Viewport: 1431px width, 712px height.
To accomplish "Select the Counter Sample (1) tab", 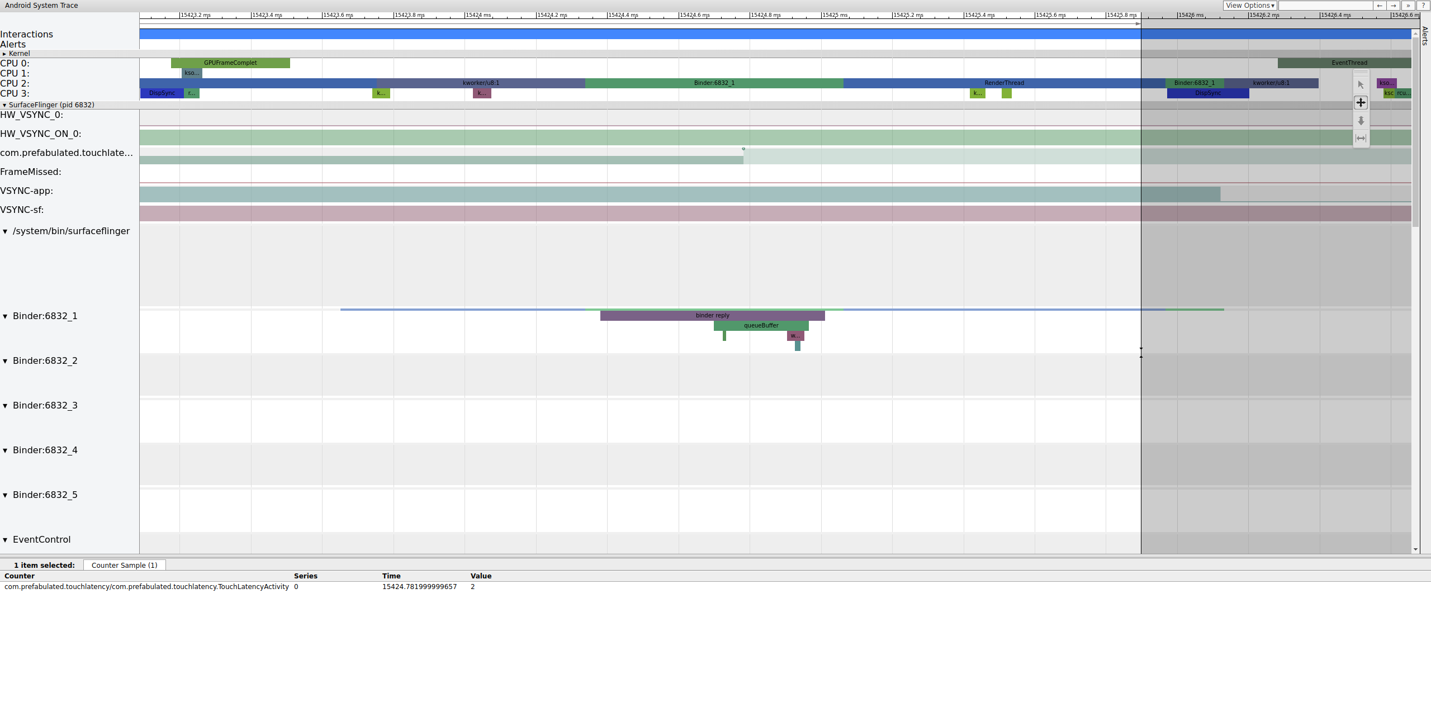I will click(124, 565).
